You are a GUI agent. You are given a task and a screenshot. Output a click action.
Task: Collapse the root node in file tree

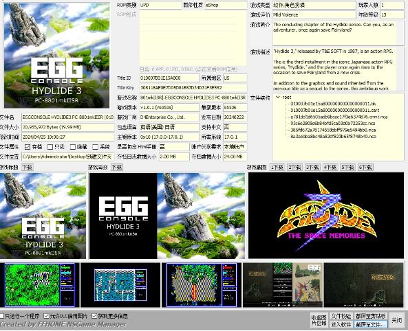[278, 97]
